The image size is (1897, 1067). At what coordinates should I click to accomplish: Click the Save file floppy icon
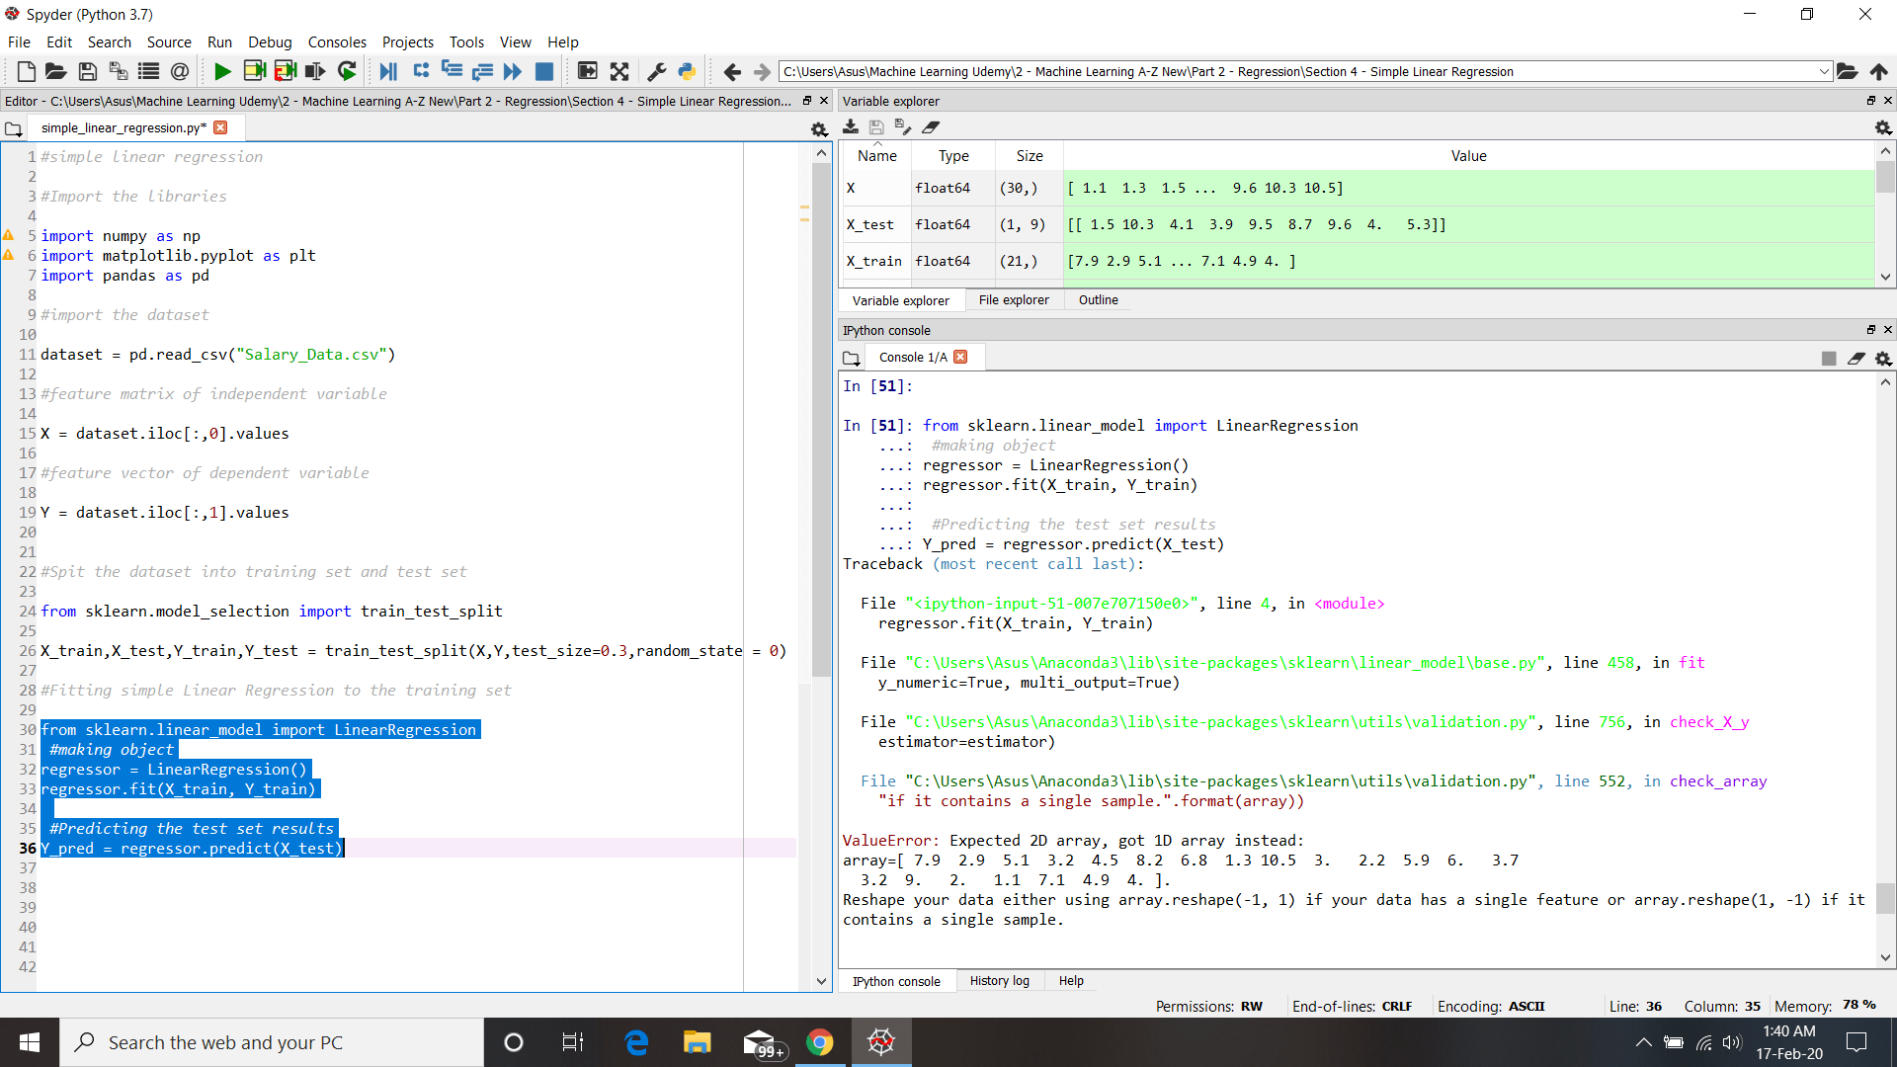pos(87,71)
